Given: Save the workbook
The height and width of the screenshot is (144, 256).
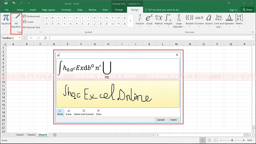Looking at the screenshot, I should click(6, 3).
